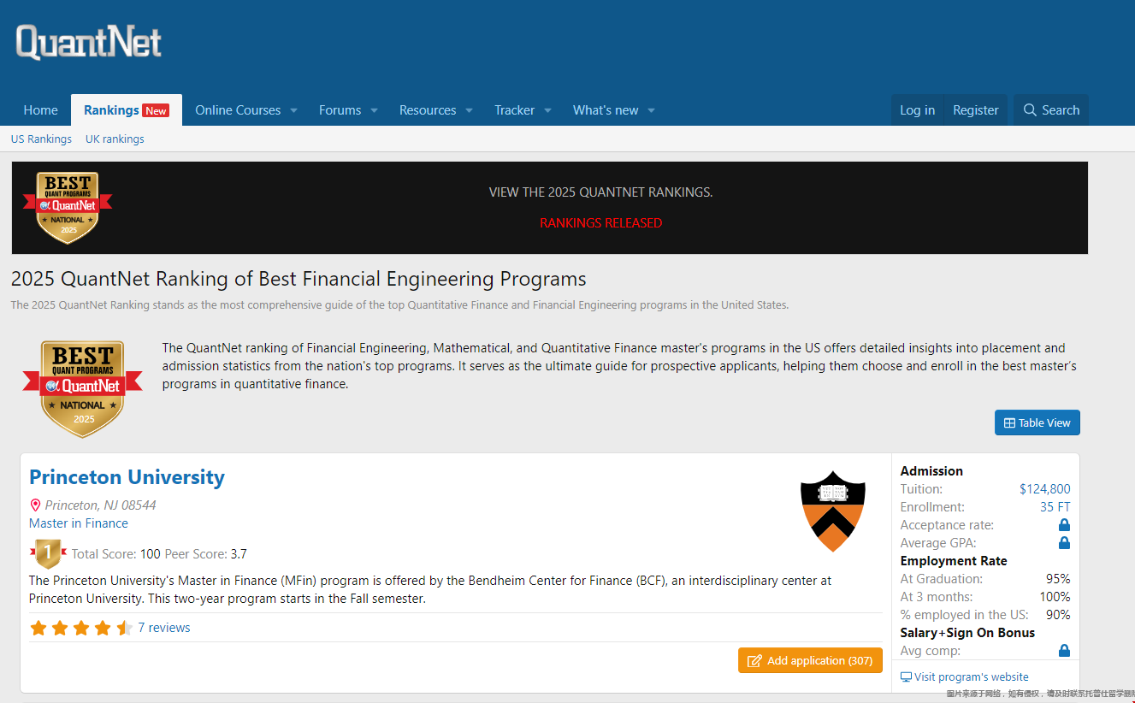Click the gold rank 1 badge icon
This screenshot has height=703, width=1135.
pyautogui.click(x=48, y=554)
